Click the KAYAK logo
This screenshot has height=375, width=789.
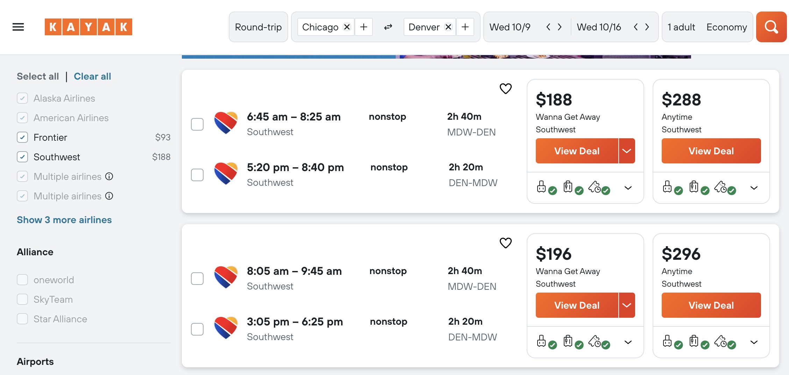click(x=88, y=27)
